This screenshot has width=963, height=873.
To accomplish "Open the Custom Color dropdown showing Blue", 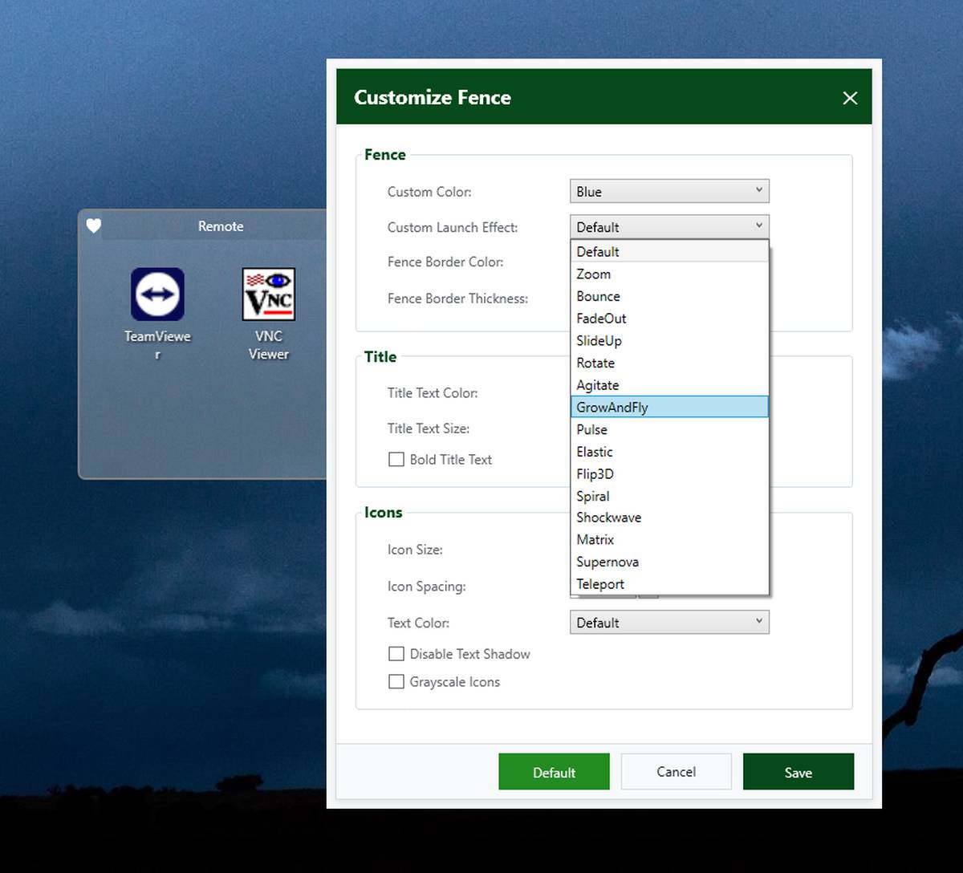I will (669, 192).
